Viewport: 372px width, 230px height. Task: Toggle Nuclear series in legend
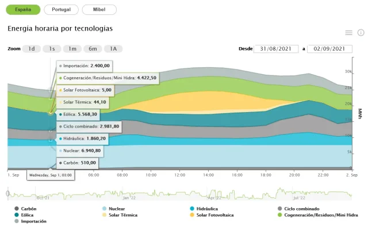tap(113, 209)
